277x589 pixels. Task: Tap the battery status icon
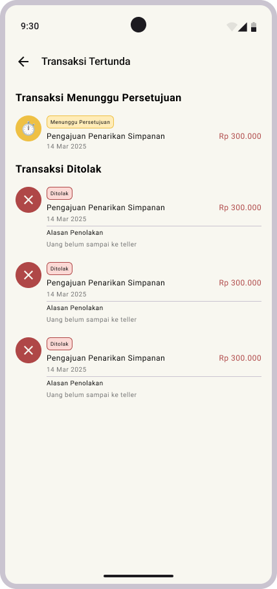coord(254,27)
